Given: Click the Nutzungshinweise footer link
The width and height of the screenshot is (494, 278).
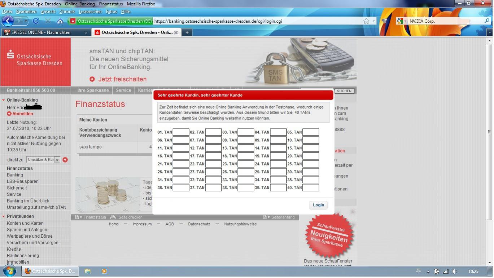Looking at the screenshot, I should (x=240, y=224).
